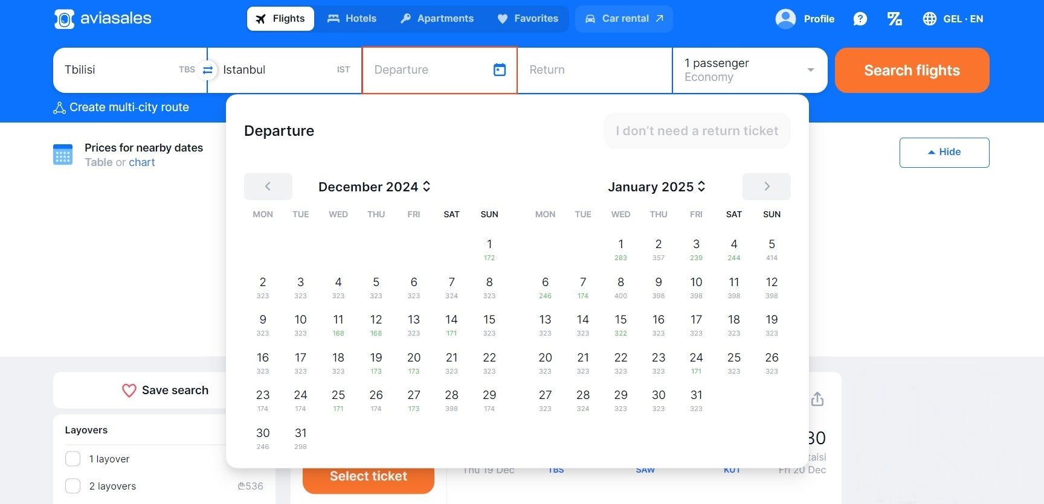Click the Table view link
1044x504 pixels.
point(98,162)
